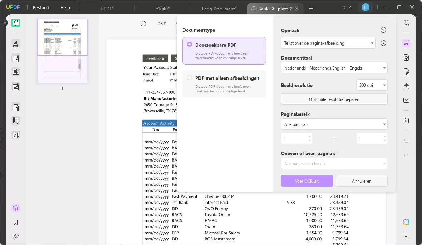Switch to the UPDF* tab
This screenshot has height=245, width=422.
107,9
